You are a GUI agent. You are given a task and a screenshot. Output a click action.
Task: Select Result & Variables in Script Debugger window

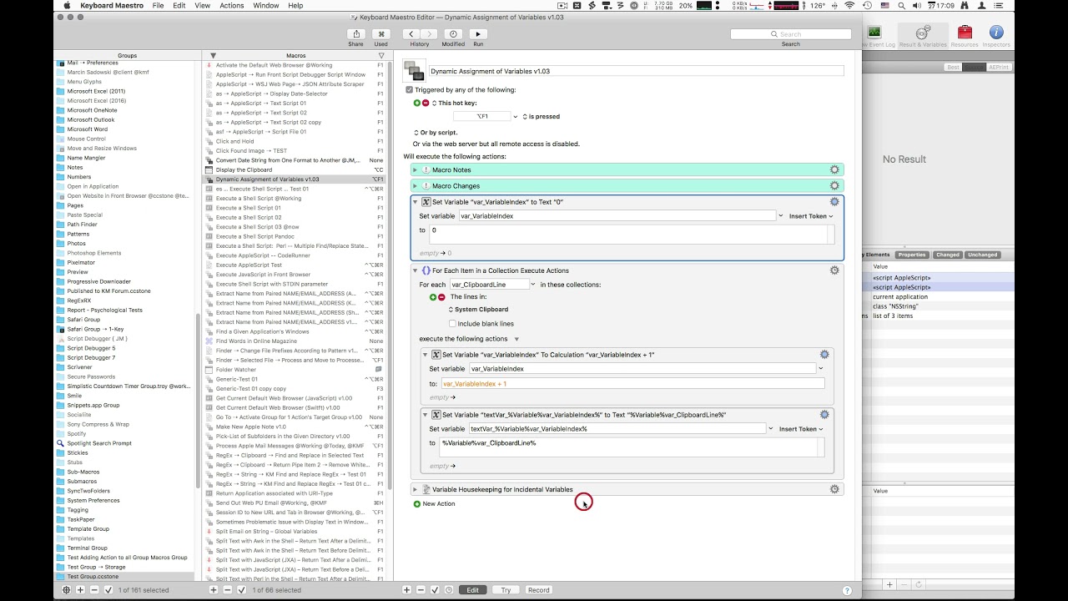[x=922, y=35]
